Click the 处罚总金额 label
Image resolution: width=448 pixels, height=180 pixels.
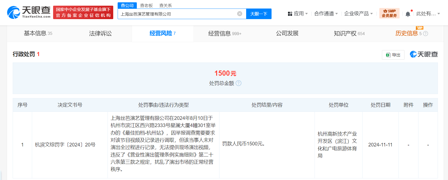pyautogui.click(x=222, y=83)
